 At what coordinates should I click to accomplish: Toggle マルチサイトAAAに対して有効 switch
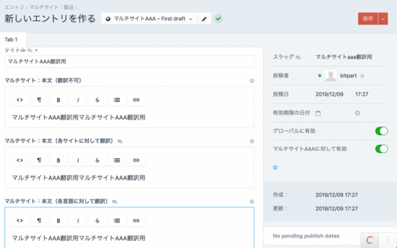pyautogui.click(x=381, y=149)
